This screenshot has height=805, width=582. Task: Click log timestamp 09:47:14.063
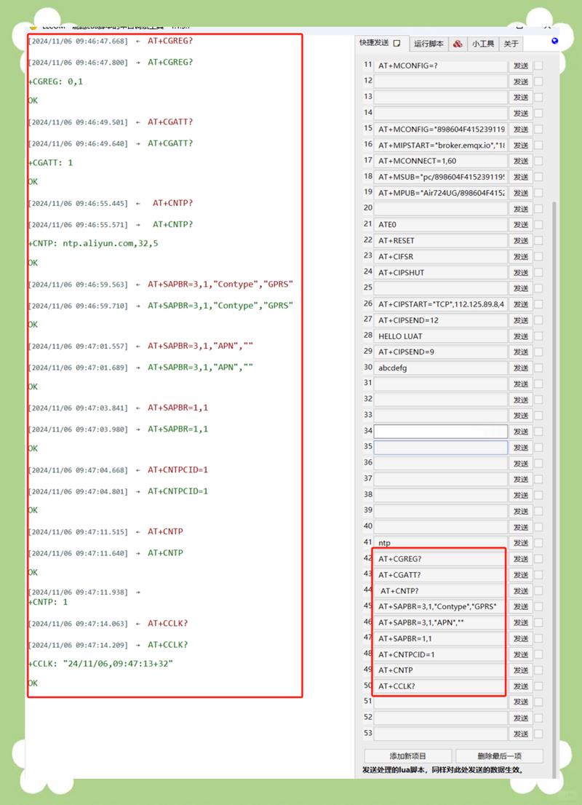coord(78,624)
